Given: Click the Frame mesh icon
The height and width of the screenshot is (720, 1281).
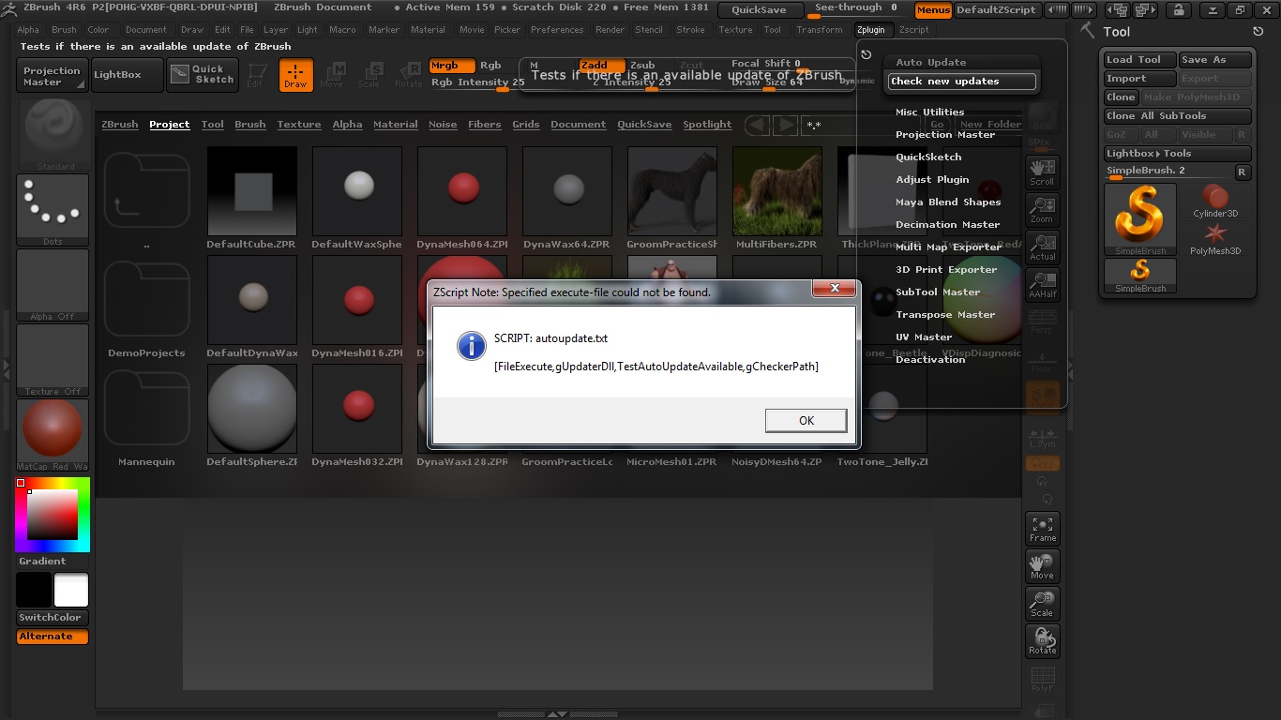Looking at the screenshot, I should click(1043, 529).
